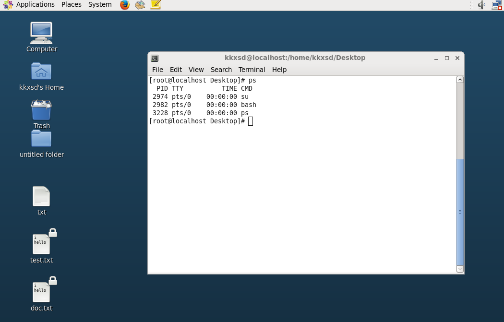
Task: Open the Places menu
Action: [72, 4]
